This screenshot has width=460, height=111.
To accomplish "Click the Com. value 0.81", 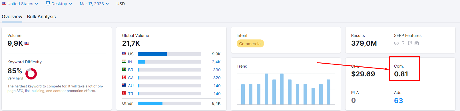I will click(401, 74).
